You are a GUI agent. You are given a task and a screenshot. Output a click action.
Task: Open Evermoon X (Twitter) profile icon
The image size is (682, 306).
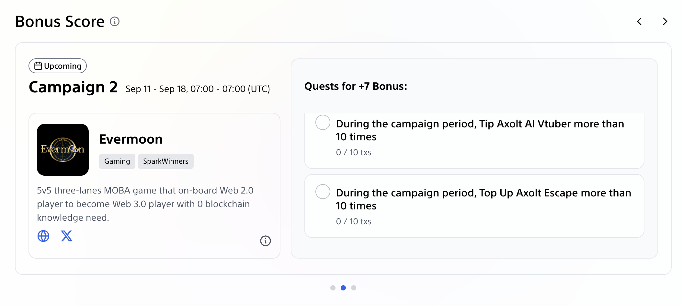tap(67, 236)
